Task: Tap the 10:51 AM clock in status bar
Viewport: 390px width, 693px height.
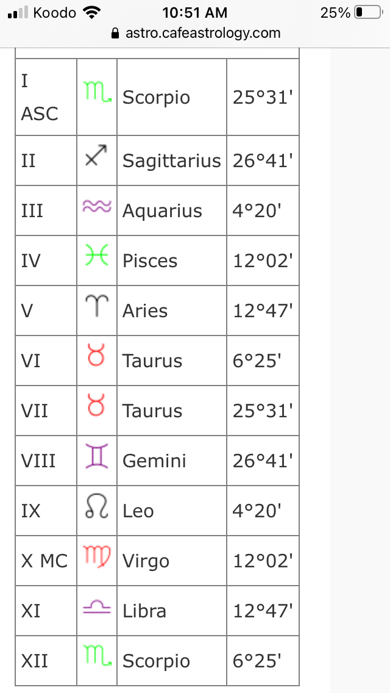Action: (x=195, y=12)
